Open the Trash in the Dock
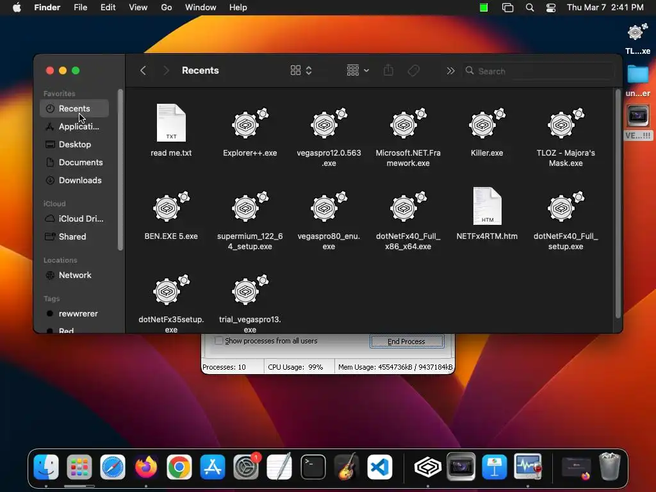 tap(610, 466)
